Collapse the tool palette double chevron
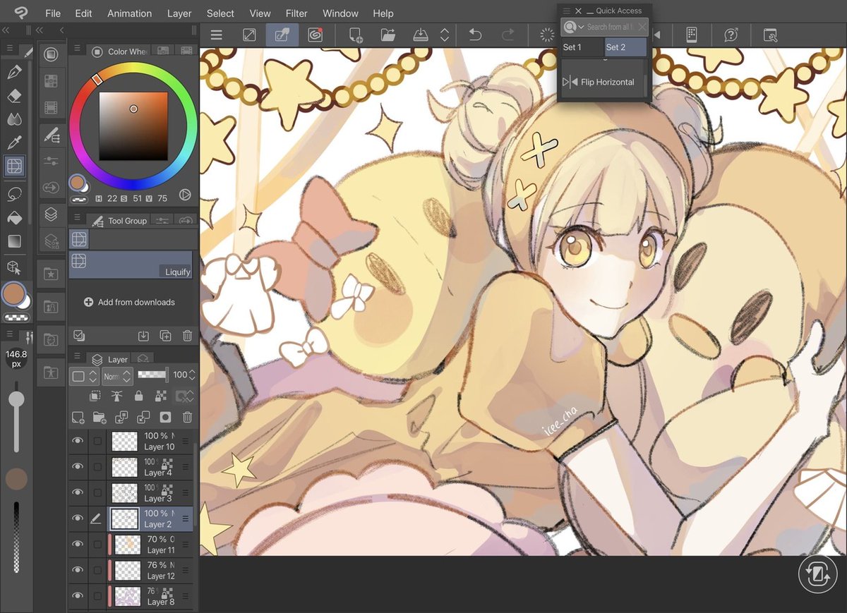This screenshot has height=613, width=847. (6, 30)
